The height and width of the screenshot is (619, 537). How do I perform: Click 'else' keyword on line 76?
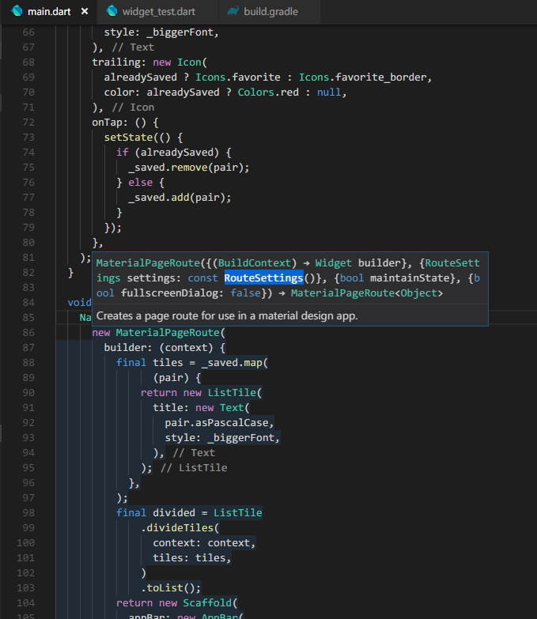140,183
